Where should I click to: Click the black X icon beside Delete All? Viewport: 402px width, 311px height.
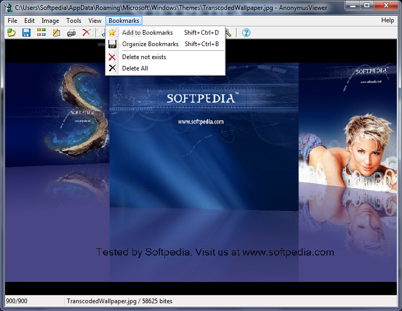(x=112, y=68)
